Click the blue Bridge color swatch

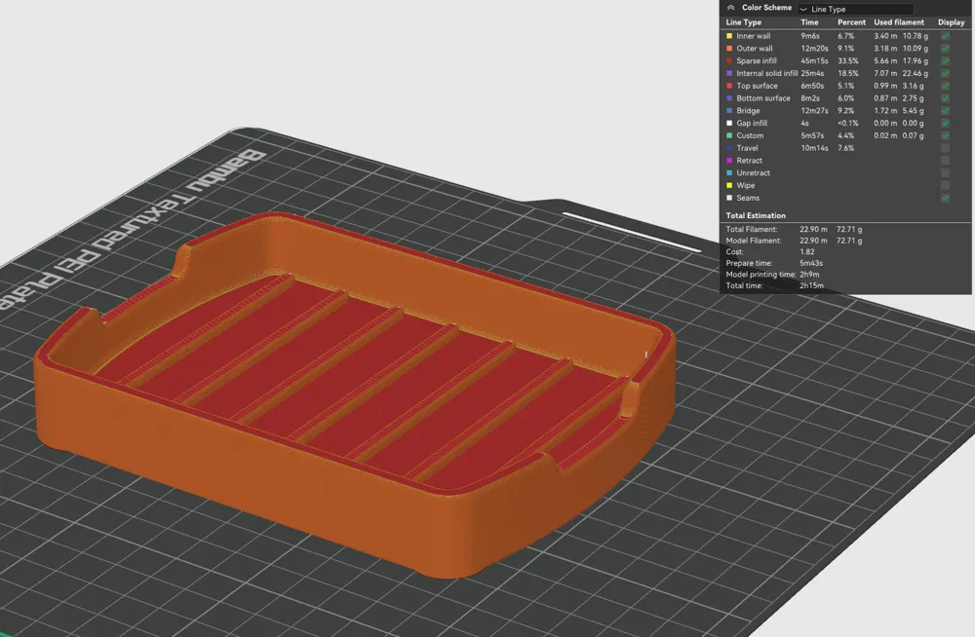click(x=729, y=111)
